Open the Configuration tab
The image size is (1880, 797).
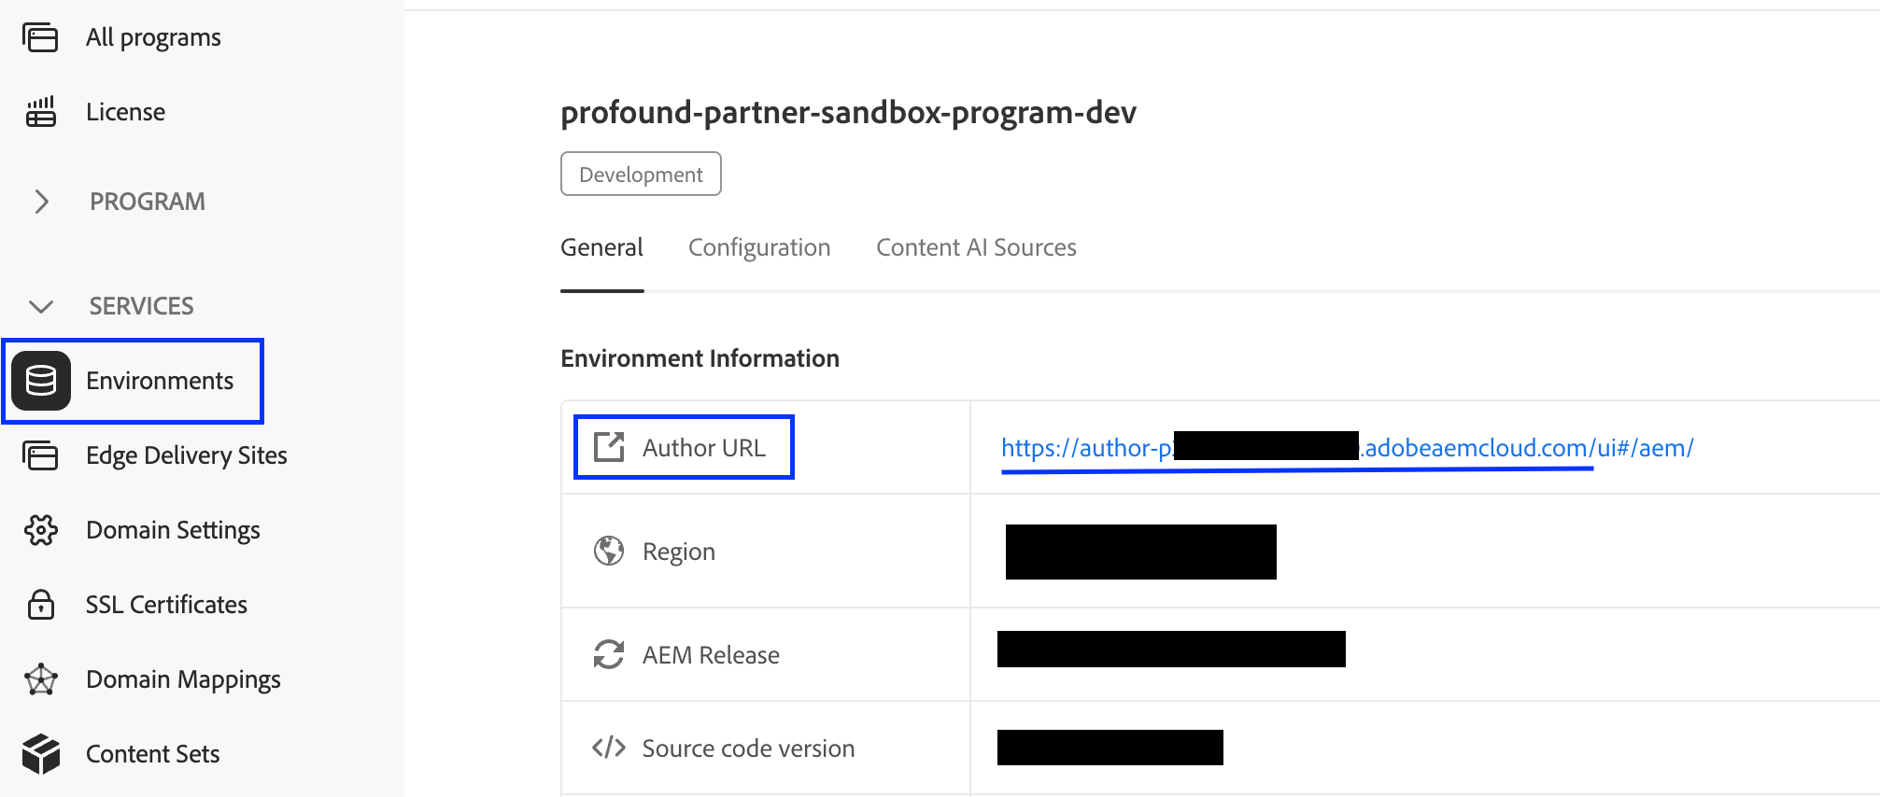(759, 247)
